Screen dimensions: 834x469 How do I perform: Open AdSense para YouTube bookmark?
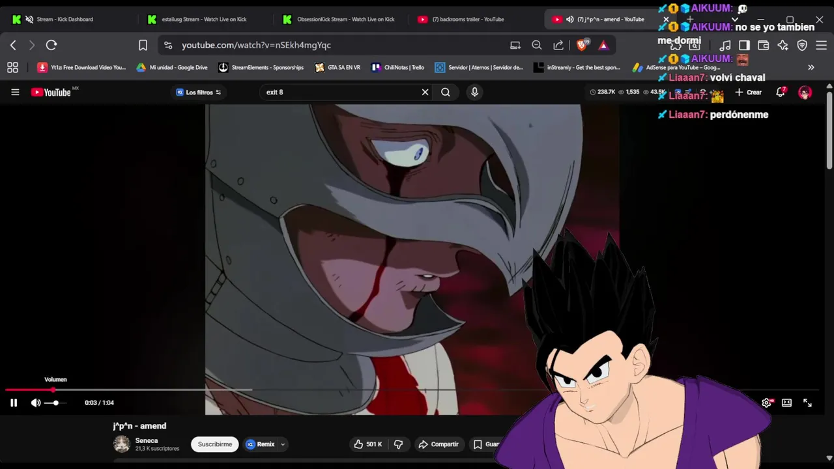(x=676, y=67)
